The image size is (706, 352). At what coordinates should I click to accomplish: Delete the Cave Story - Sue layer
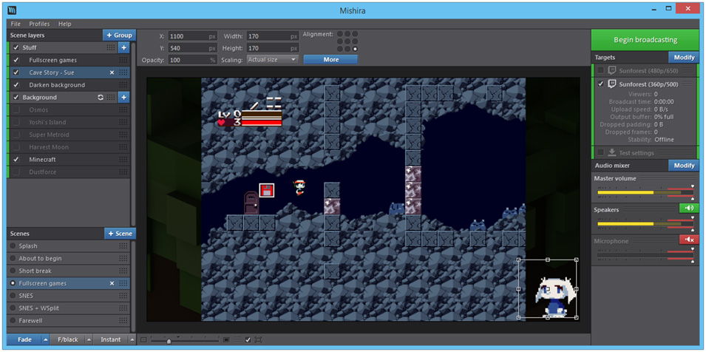click(112, 72)
